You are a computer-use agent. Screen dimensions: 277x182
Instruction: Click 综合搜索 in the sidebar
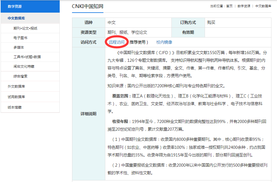[20, 76]
